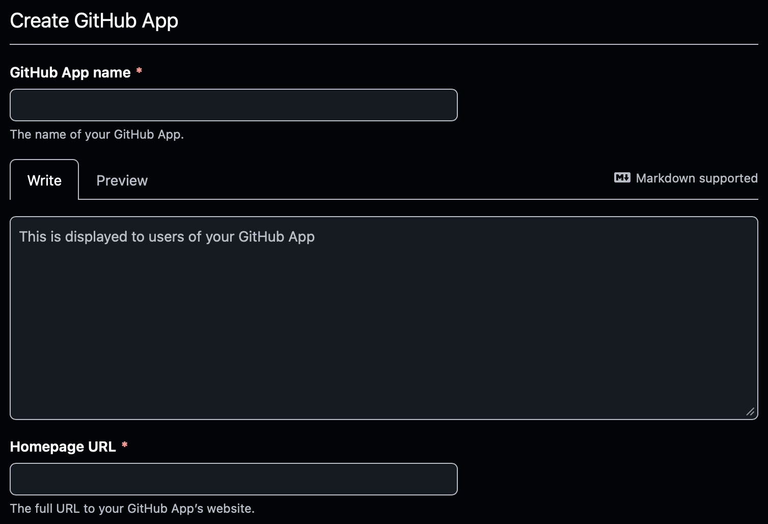Click the helper text under the Homepage URL field
The image size is (768, 524).
coord(132,508)
